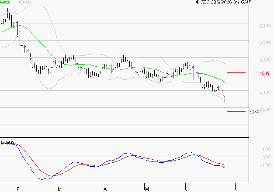The width and height of the screenshot is (274, 192).
Task: Select the red 4519 resistance line
Action: [x=236, y=73]
